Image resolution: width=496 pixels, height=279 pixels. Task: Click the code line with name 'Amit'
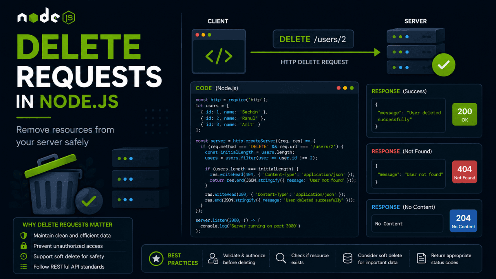tap(231, 124)
